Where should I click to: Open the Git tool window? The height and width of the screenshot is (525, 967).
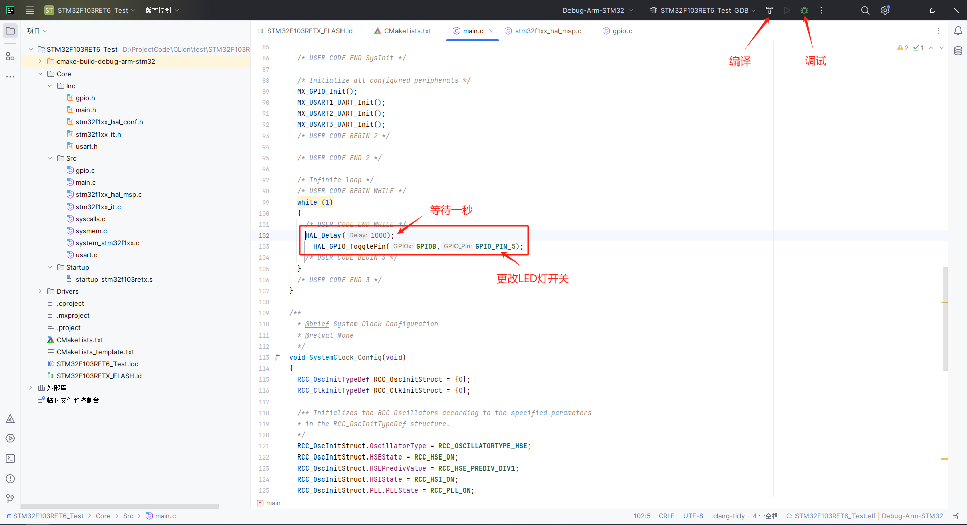click(x=10, y=499)
